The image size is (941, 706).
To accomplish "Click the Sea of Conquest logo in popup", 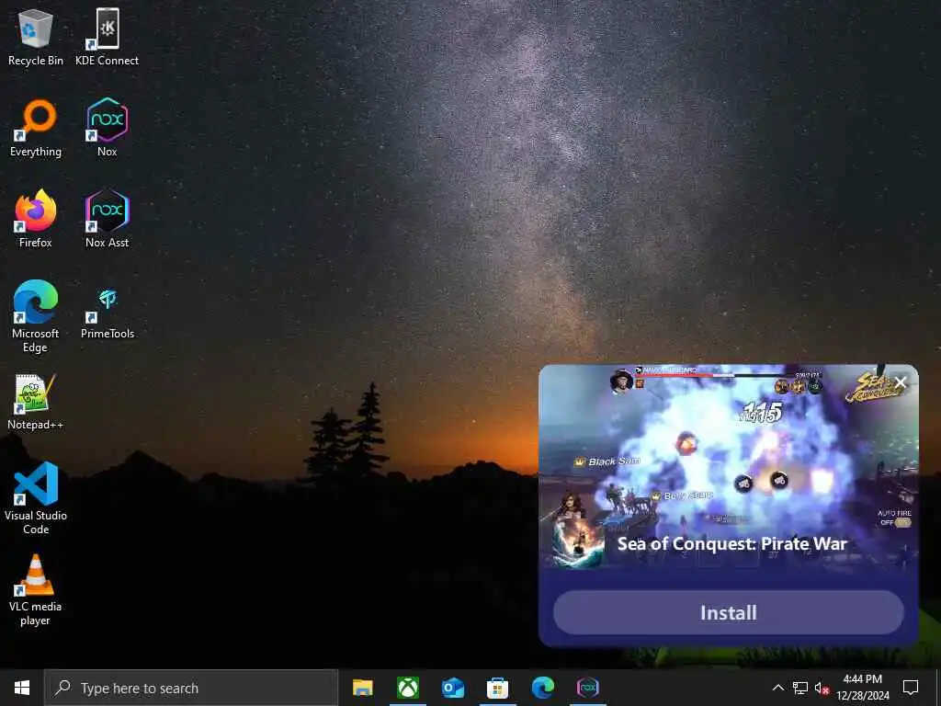I will click(875, 387).
